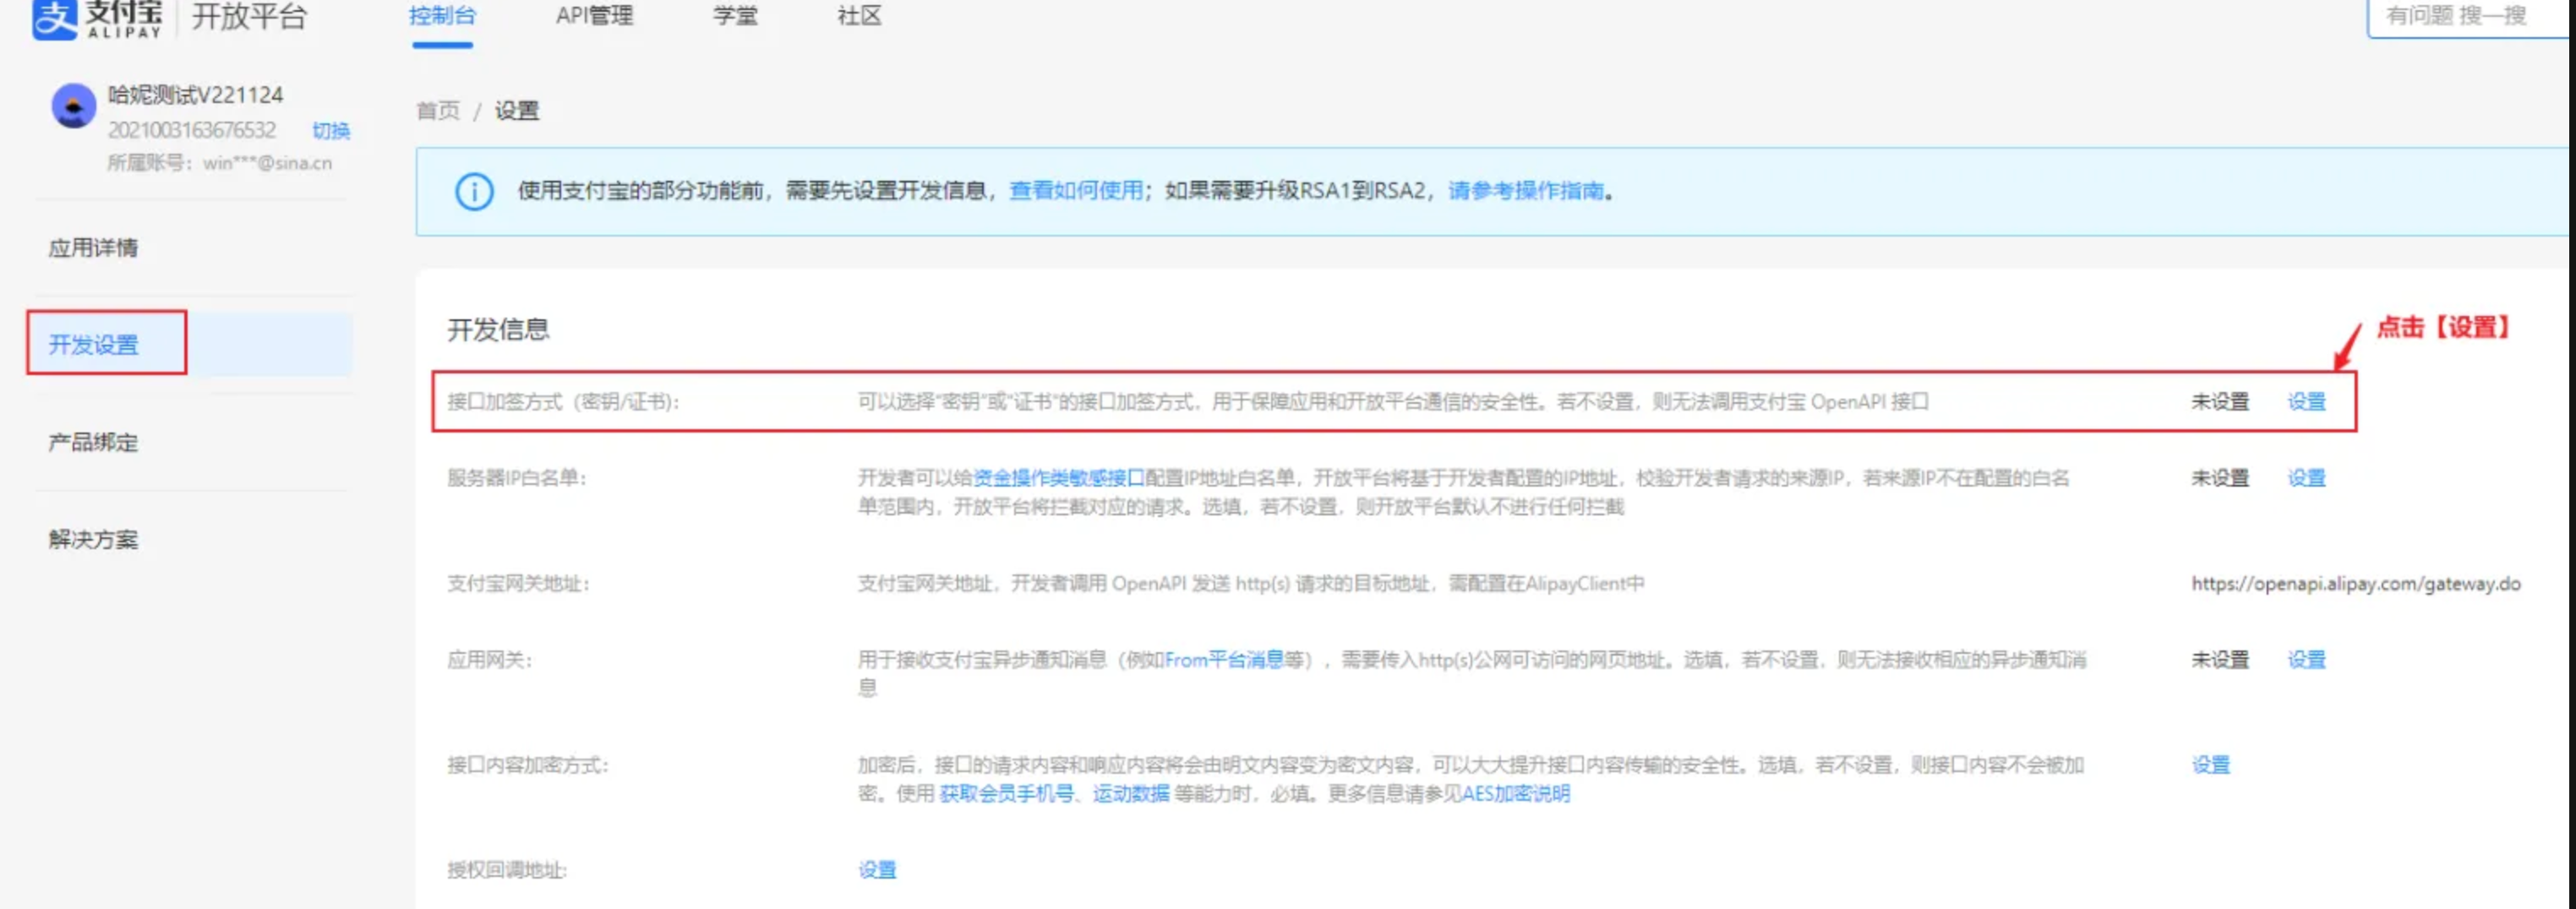
Task: Click the 切换 link to switch app
Action: 331,131
